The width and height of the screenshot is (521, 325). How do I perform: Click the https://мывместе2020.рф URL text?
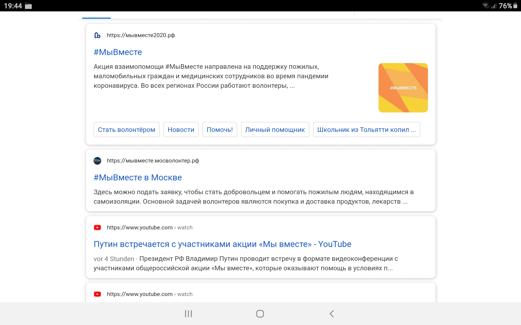(141, 35)
